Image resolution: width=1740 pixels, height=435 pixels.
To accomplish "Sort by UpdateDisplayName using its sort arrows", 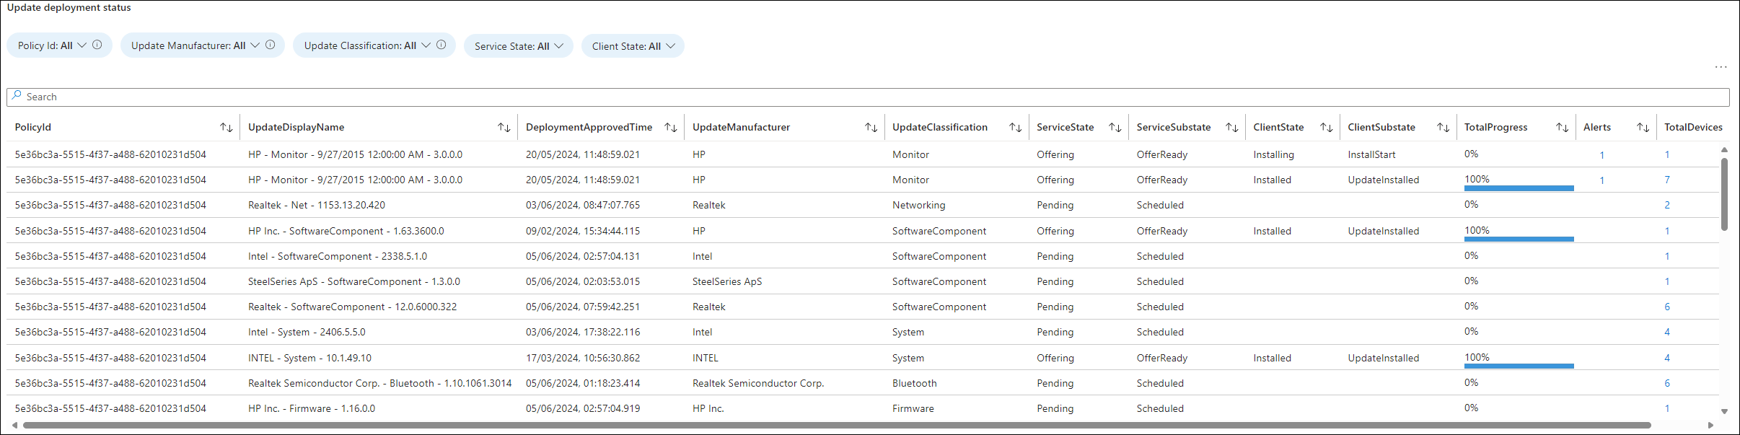I will [504, 128].
